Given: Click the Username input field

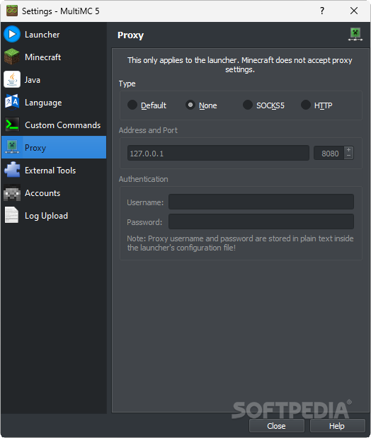Looking at the screenshot, I should click(261, 202).
